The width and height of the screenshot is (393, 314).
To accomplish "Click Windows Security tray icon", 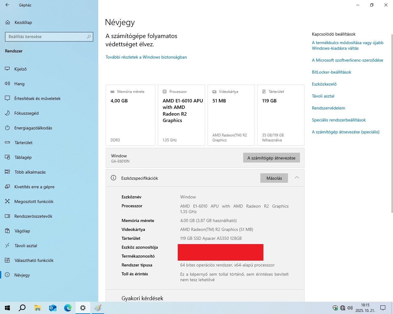I will [335, 308].
